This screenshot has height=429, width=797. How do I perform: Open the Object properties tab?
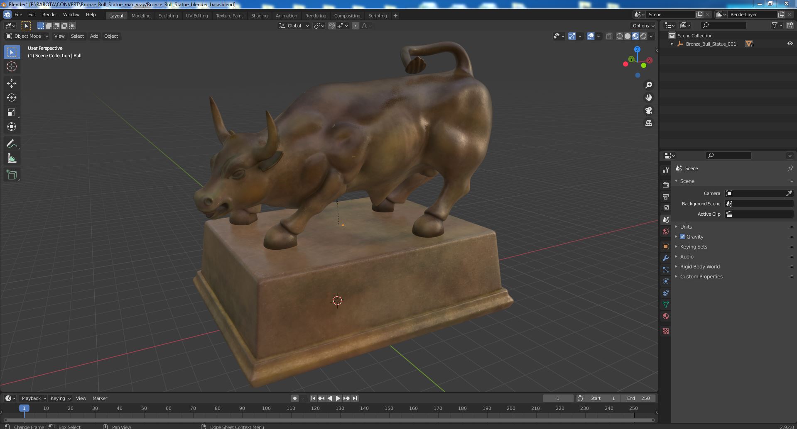pyautogui.click(x=666, y=246)
